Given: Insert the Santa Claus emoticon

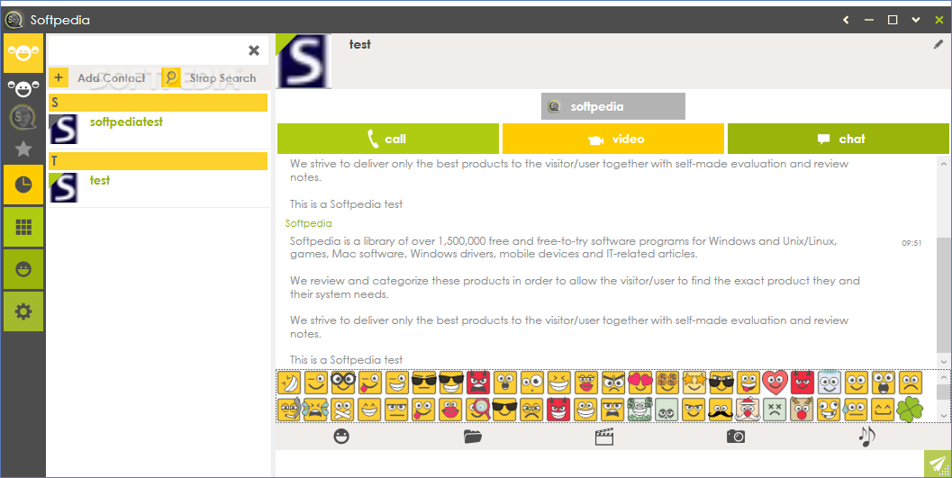Looking at the screenshot, I should pos(748,410).
